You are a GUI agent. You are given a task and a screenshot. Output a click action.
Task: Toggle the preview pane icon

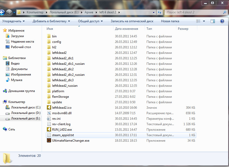click(213, 21)
